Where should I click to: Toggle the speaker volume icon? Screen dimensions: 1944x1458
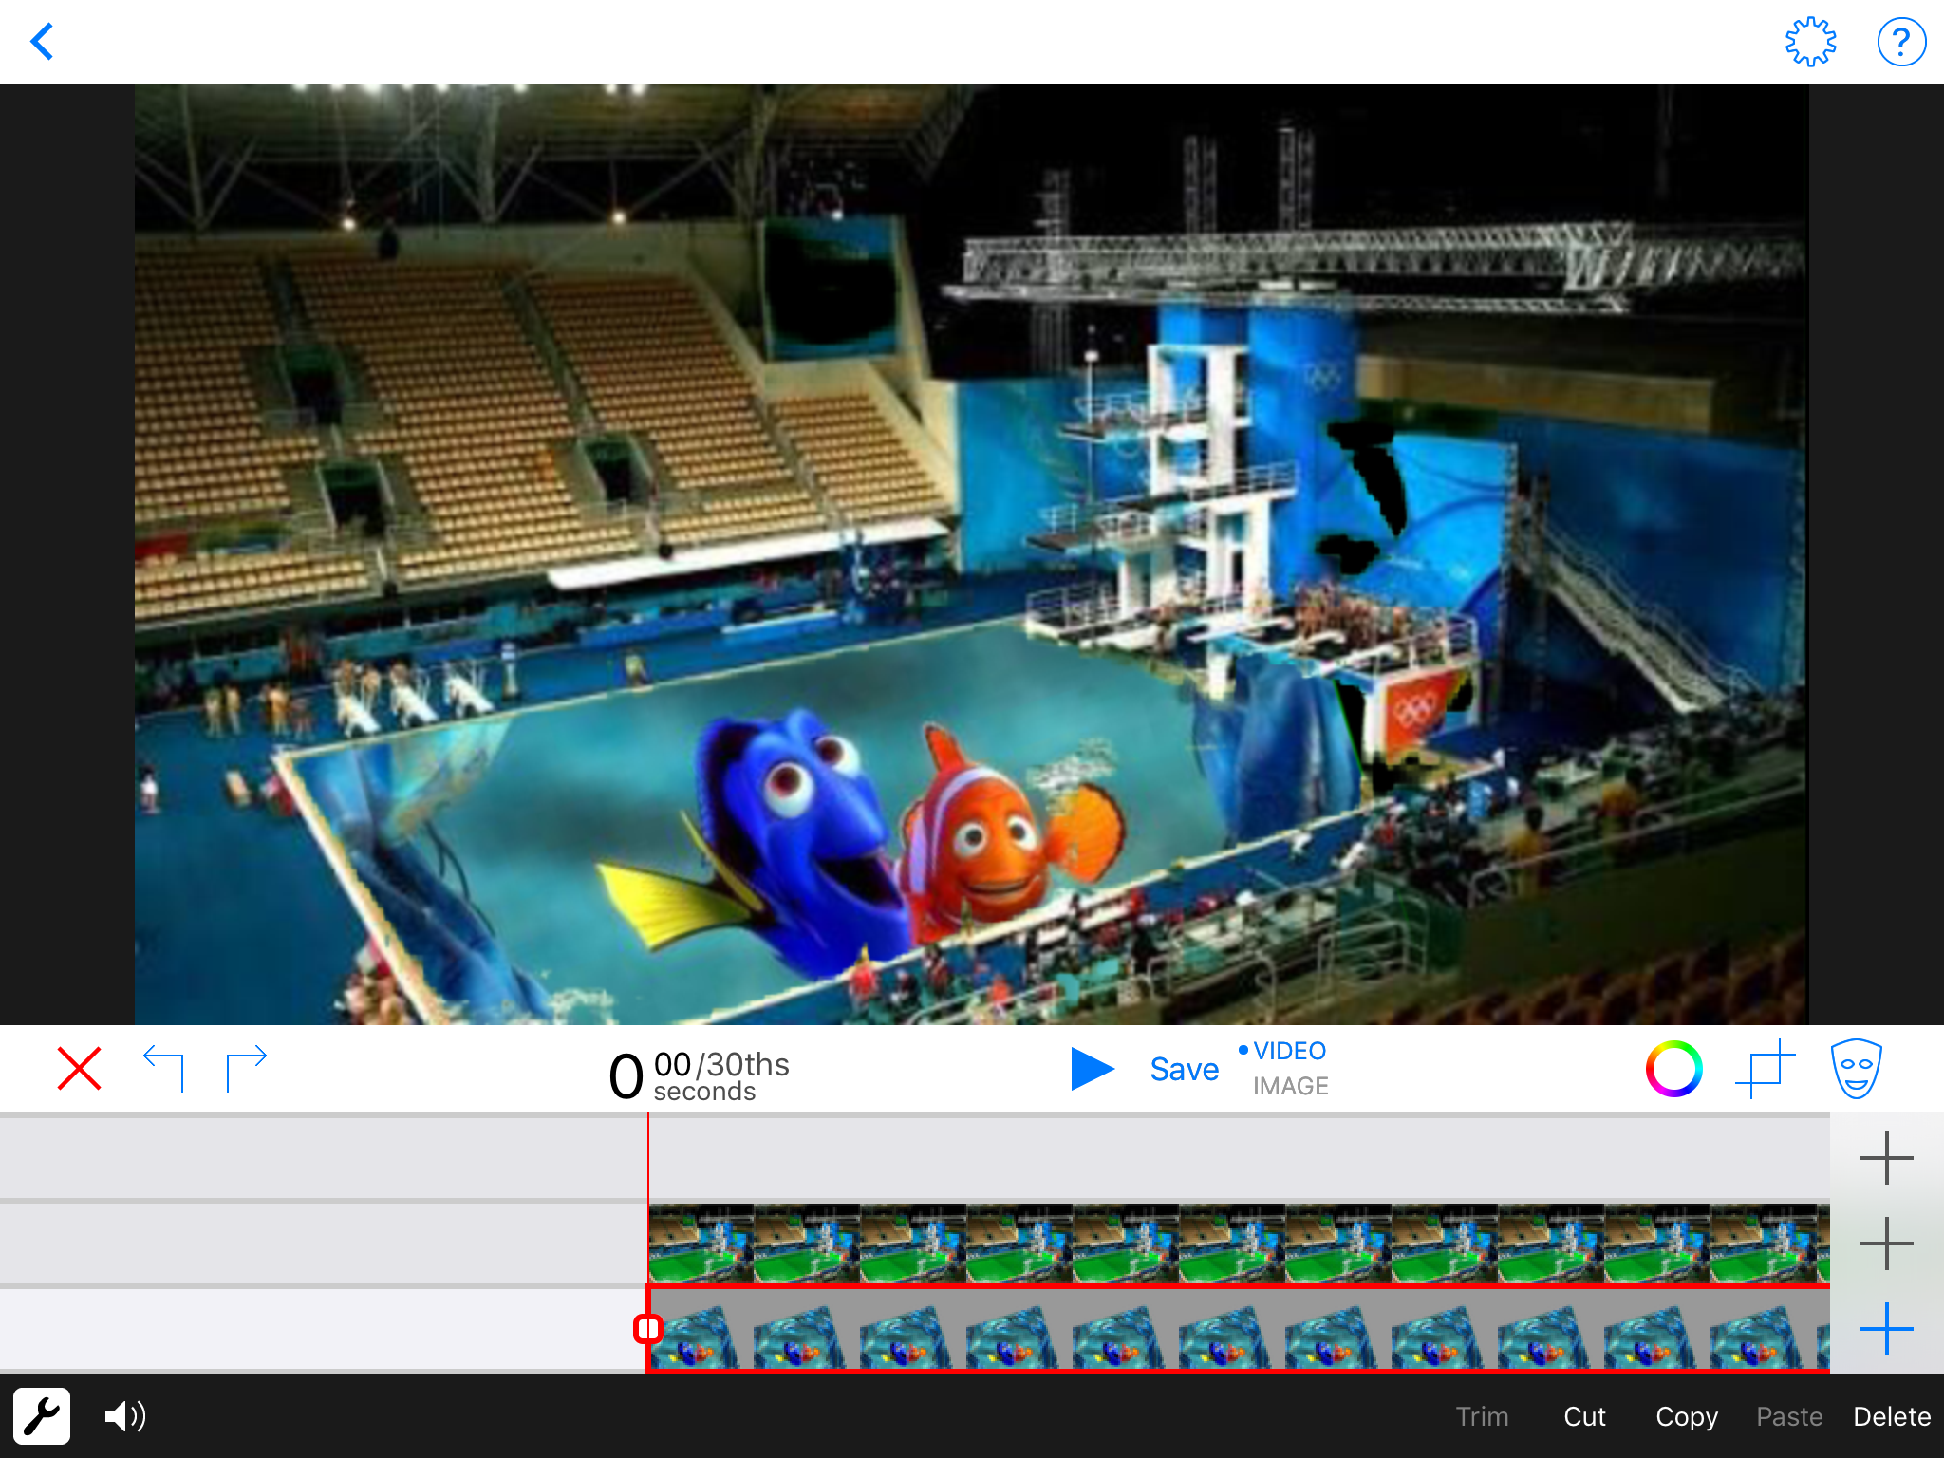coord(125,1416)
